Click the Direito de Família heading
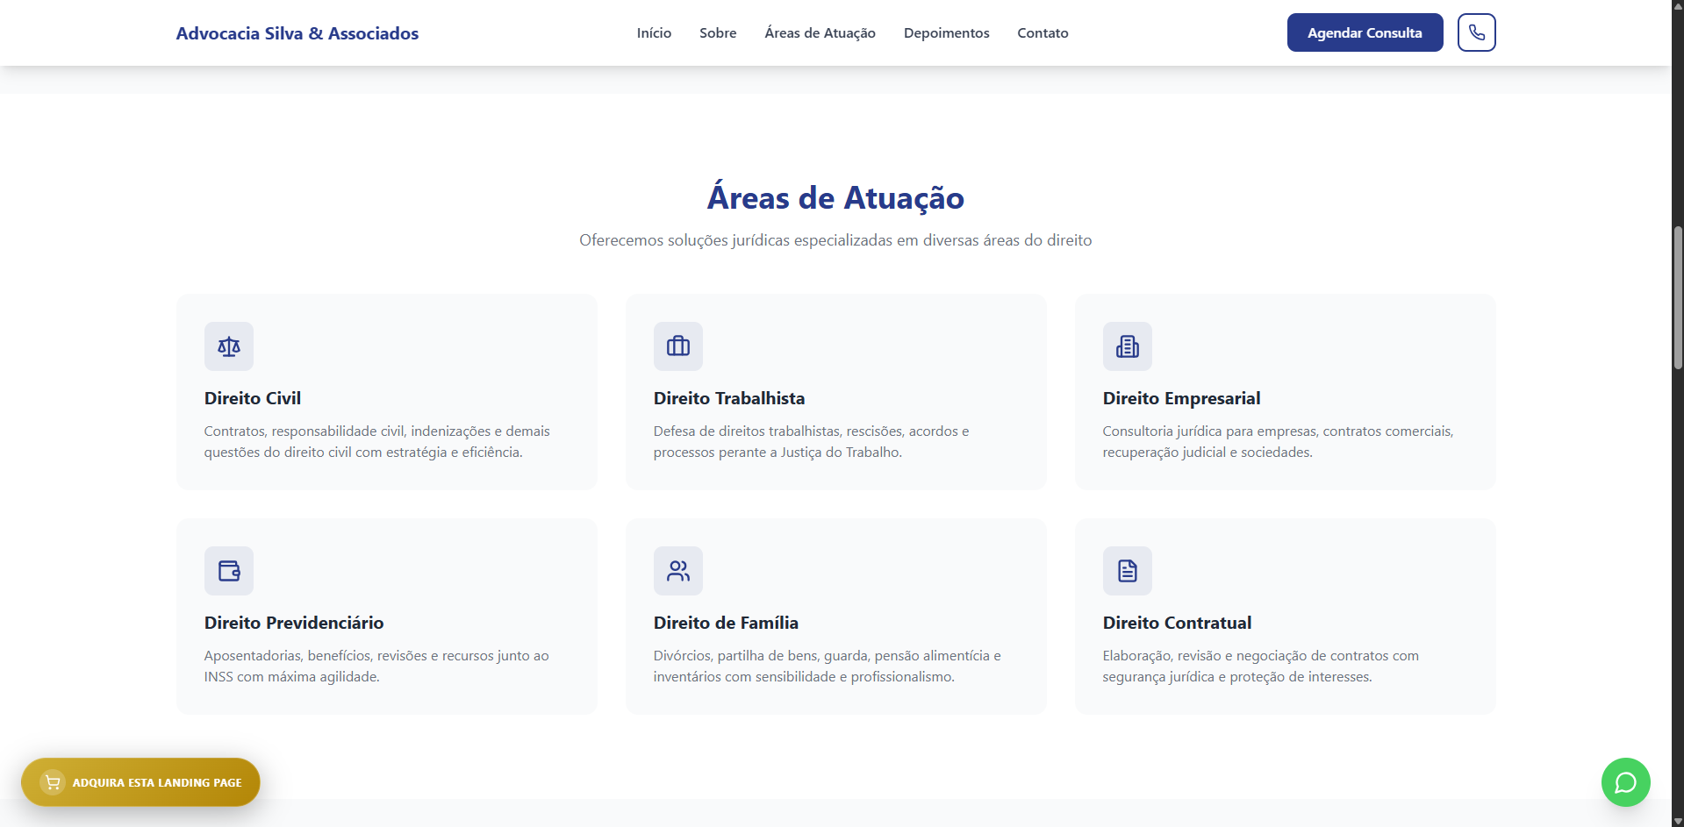Image resolution: width=1684 pixels, height=827 pixels. pyautogui.click(x=726, y=623)
